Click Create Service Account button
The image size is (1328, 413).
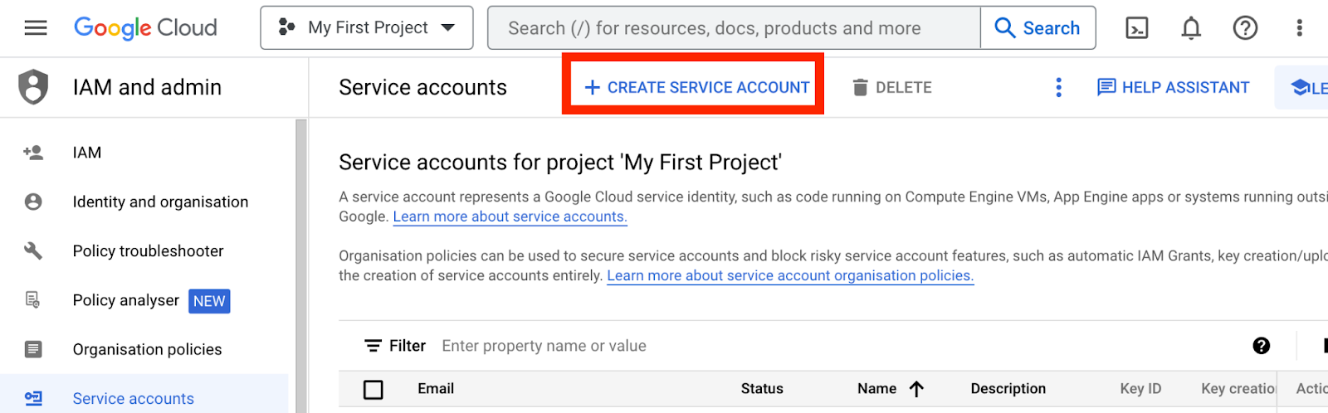696,87
